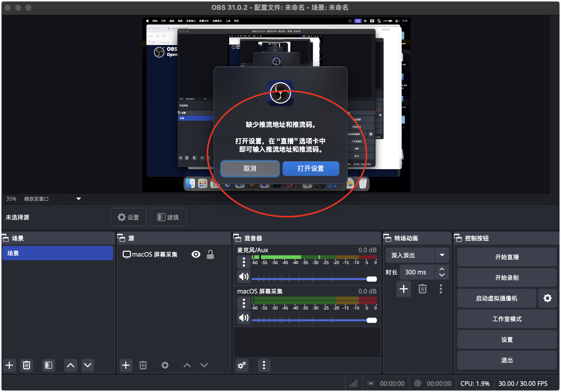Click the 混音器 panel dock icon
The image size is (561, 392).
point(237,238)
